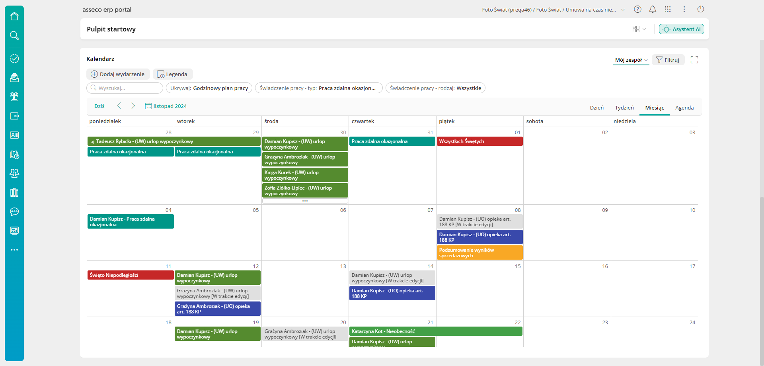Open Święto Niepodległości holiday event
This screenshot has height=366, width=764.
[131, 275]
